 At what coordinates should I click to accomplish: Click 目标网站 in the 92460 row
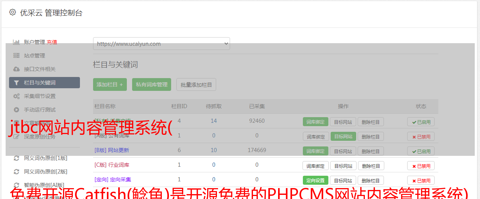point(343,122)
